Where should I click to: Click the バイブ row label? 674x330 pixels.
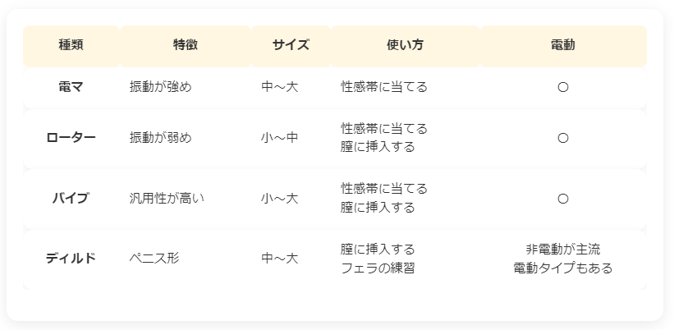coord(71,199)
